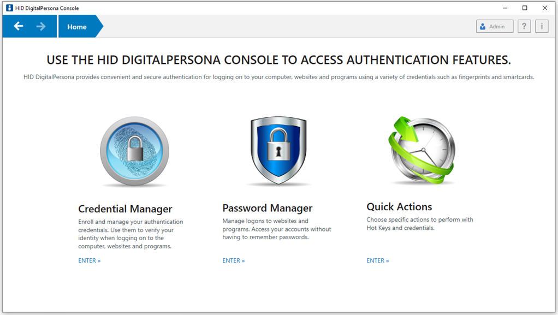Maximize the DigitalPersona Console window
The width and height of the screenshot is (558, 315).
525,8
